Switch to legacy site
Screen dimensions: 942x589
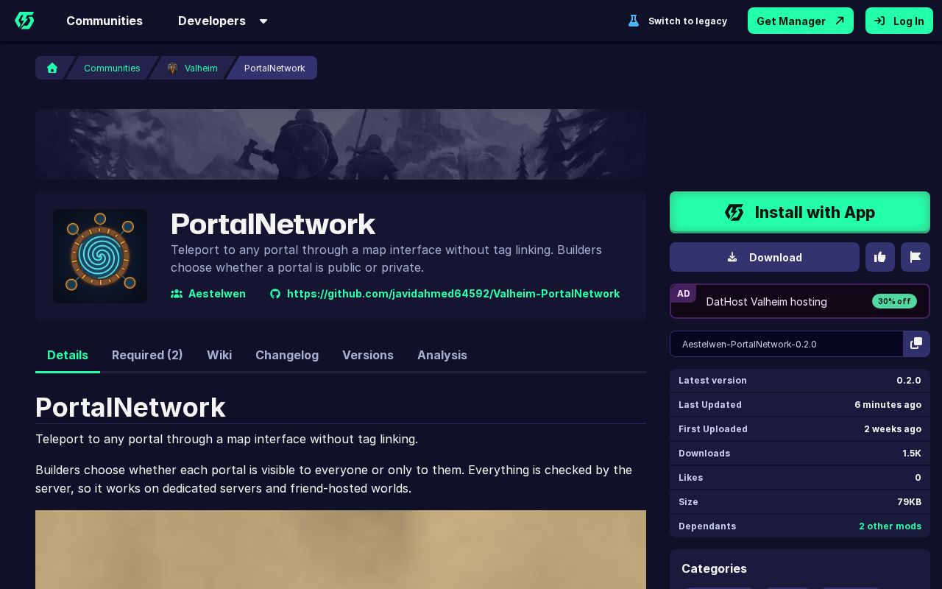[677, 21]
